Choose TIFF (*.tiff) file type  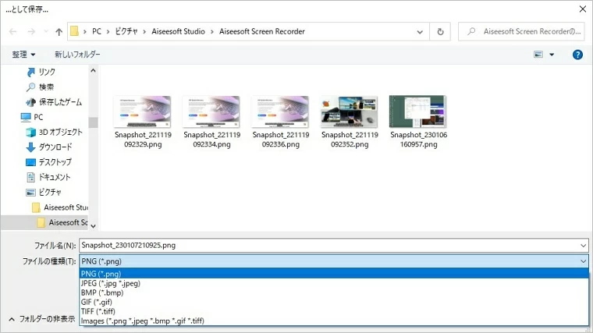coord(334,311)
